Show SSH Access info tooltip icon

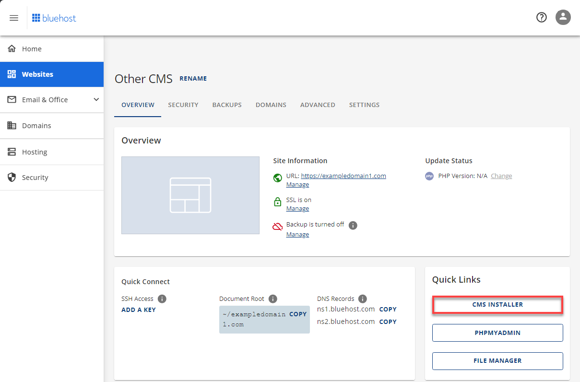162,298
